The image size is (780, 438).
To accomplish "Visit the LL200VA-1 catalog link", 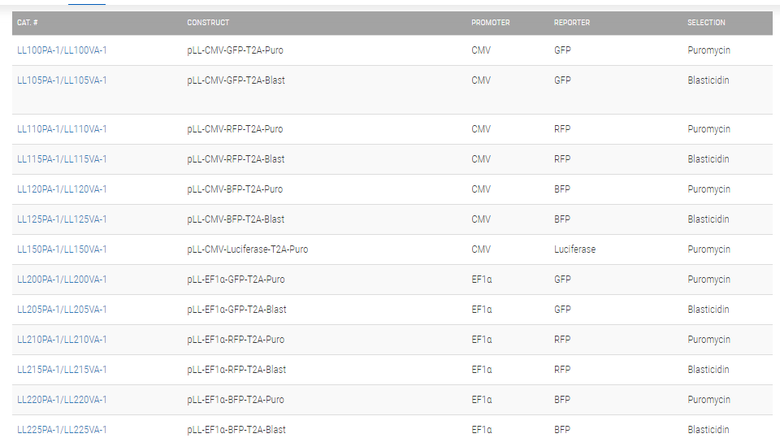I will click(x=85, y=280).
